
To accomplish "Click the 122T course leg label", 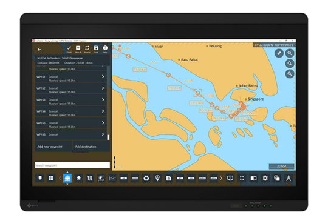I will click(188, 81).
